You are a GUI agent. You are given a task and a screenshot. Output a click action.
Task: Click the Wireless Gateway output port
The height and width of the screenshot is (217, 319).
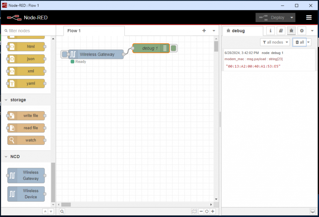(x=123, y=54)
